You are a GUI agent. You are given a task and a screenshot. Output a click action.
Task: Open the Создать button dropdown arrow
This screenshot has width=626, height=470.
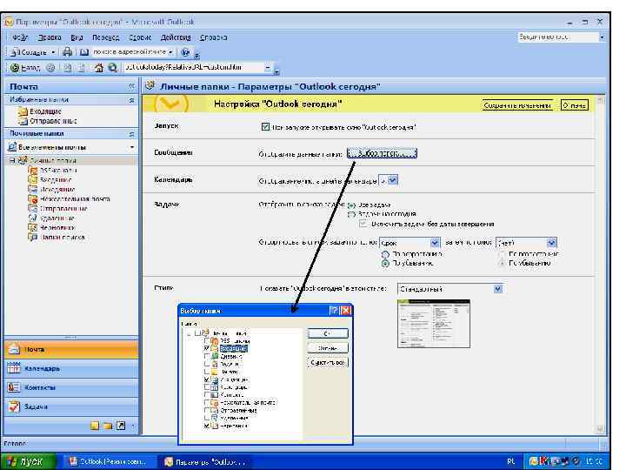53,52
